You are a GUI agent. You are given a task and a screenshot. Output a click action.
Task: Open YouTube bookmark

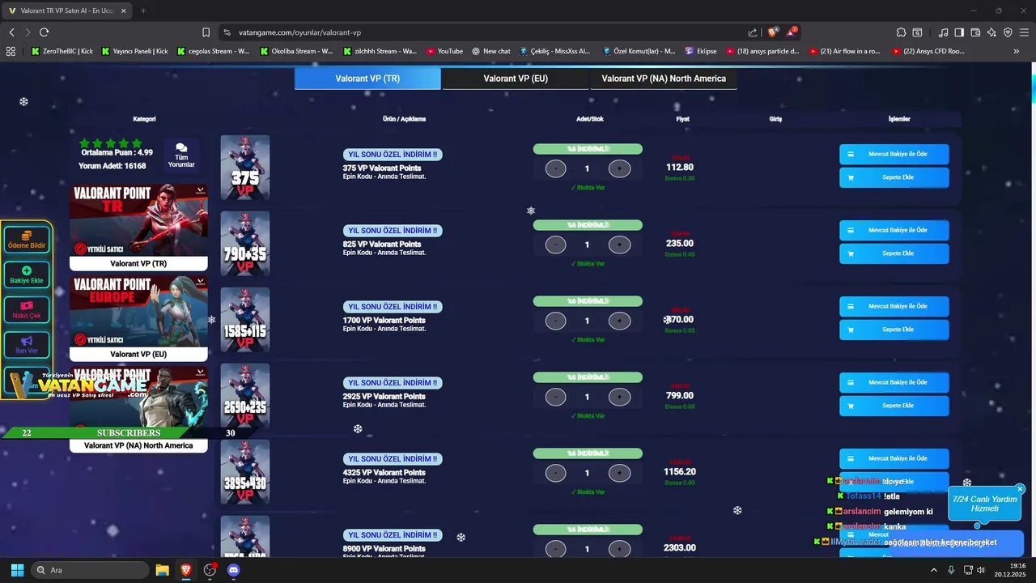(x=444, y=51)
